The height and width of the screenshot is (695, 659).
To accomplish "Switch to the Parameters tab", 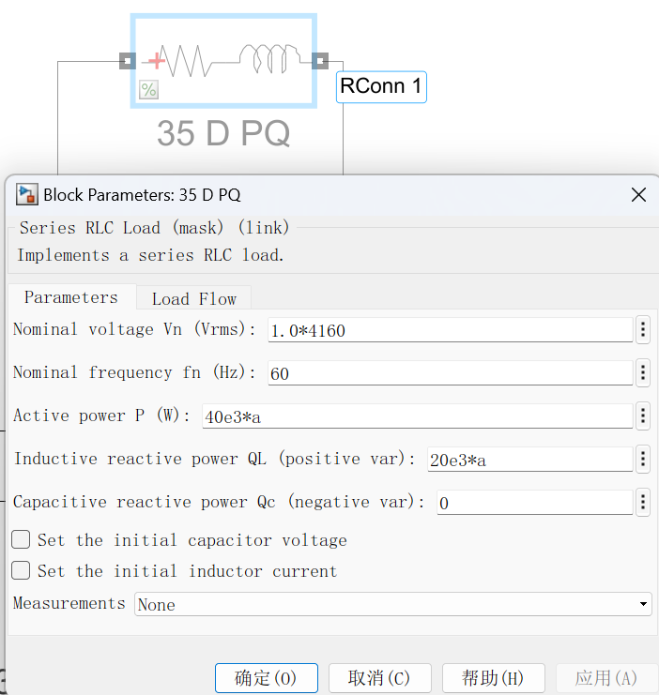I will tap(71, 297).
